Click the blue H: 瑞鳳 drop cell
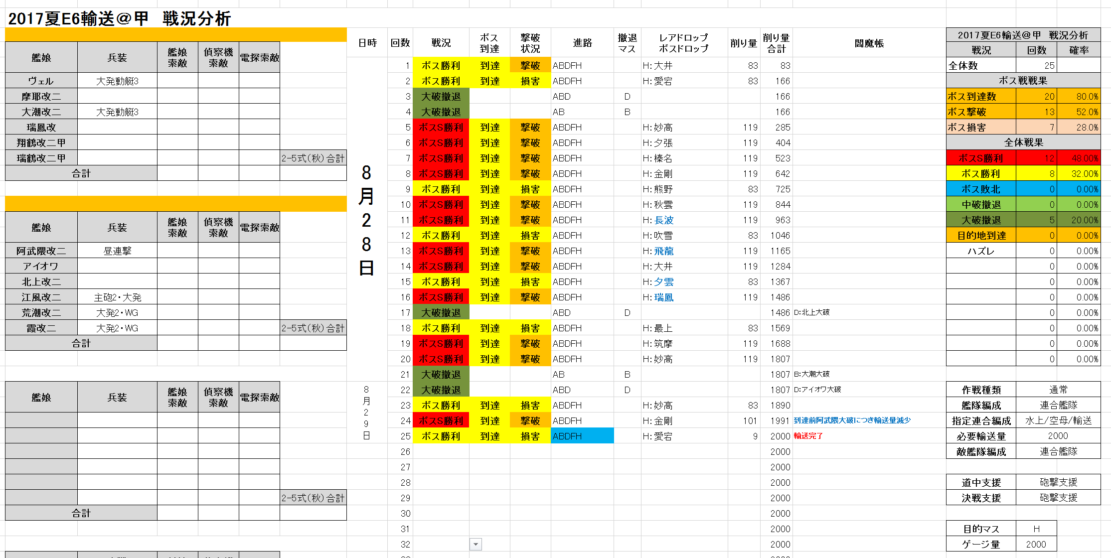The image size is (1111, 558). 658,297
